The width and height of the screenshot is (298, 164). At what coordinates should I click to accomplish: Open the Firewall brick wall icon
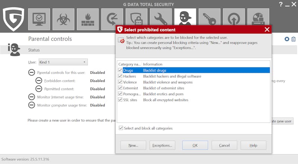pyautogui.click(x=88, y=19)
